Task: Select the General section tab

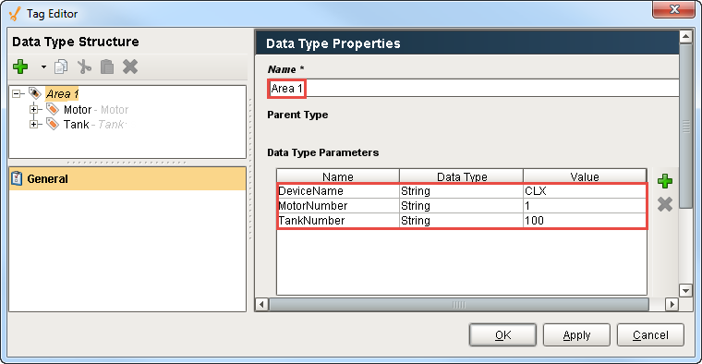Action: [127, 178]
